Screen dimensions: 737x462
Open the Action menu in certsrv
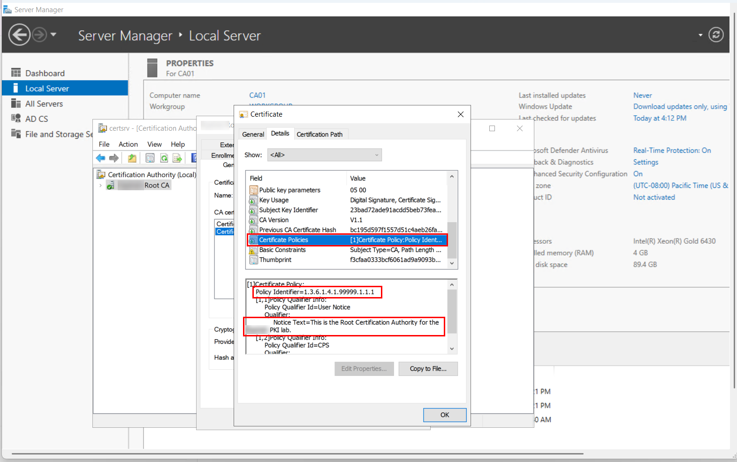click(x=128, y=144)
